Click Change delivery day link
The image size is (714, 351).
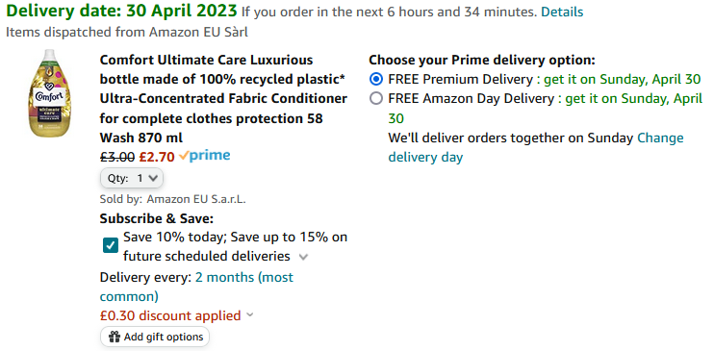pos(535,147)
